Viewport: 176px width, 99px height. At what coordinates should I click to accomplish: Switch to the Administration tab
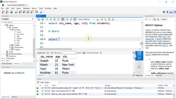tap(7, 64)
